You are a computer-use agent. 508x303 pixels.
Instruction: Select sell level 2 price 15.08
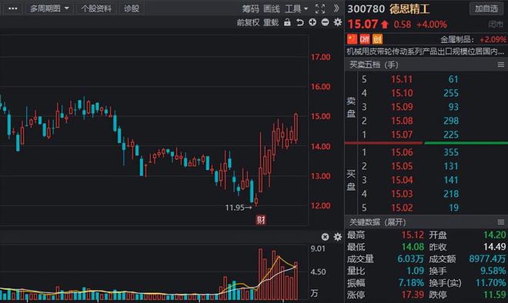click(402, 121)
